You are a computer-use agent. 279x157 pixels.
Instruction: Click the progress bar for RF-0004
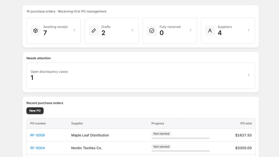(180, 151)
